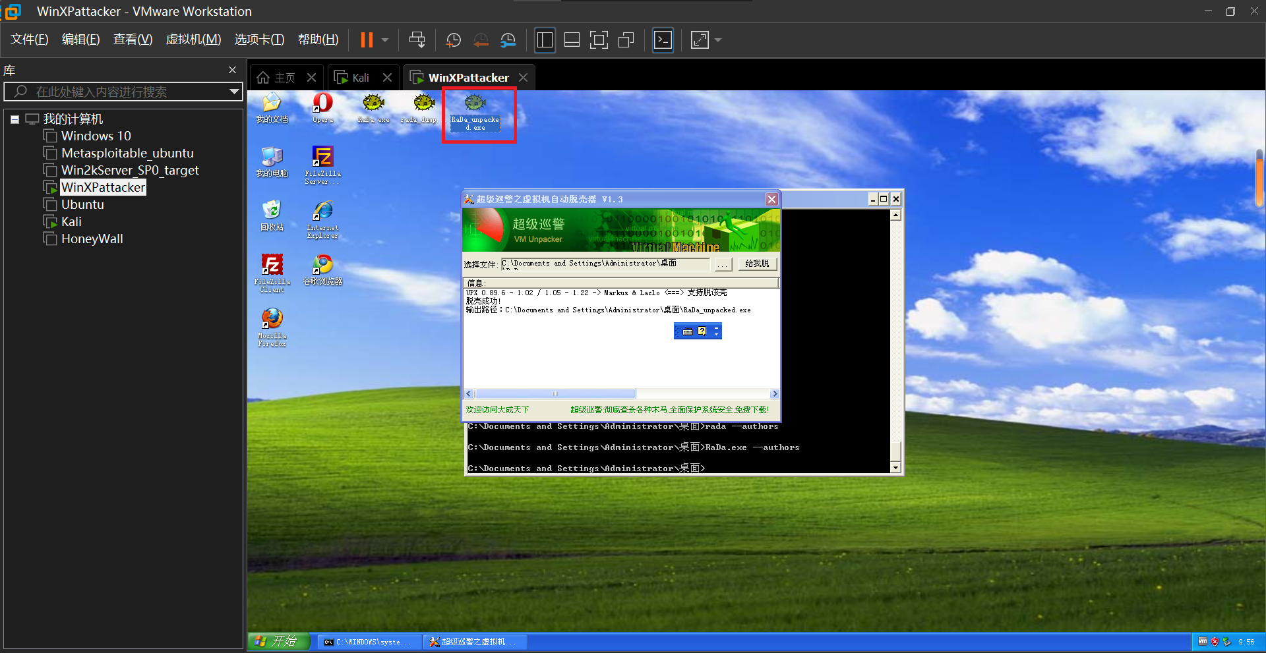Screen dimensions: 1266x653
Task: Click the unpacker info right scroll arrow
Action: coord(775,394)
